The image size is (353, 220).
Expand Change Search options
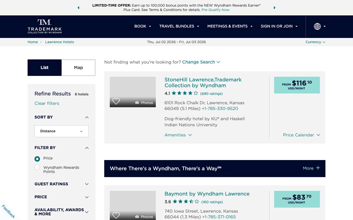coord(201,62)
